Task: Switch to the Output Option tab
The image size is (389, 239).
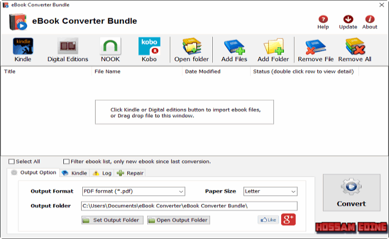Action: tap(33, 172)
